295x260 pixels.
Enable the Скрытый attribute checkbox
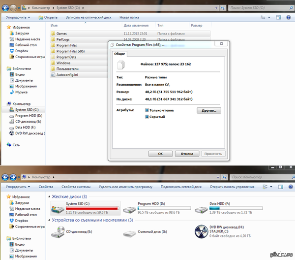click(147, 117)
